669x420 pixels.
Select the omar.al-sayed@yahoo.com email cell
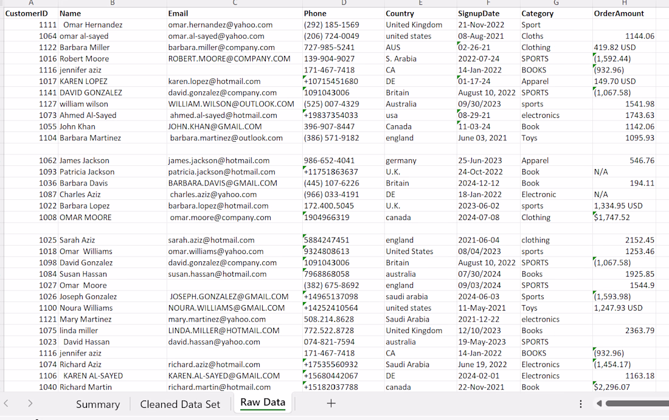click(234, 36)
